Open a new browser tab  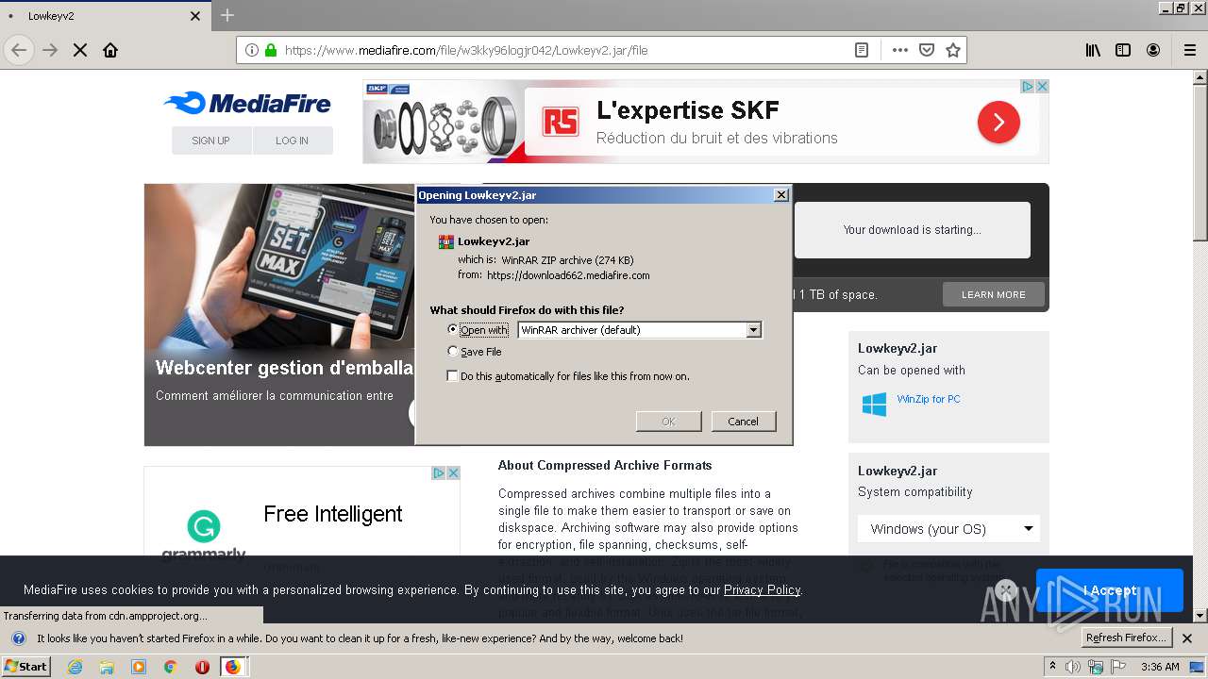227,15
